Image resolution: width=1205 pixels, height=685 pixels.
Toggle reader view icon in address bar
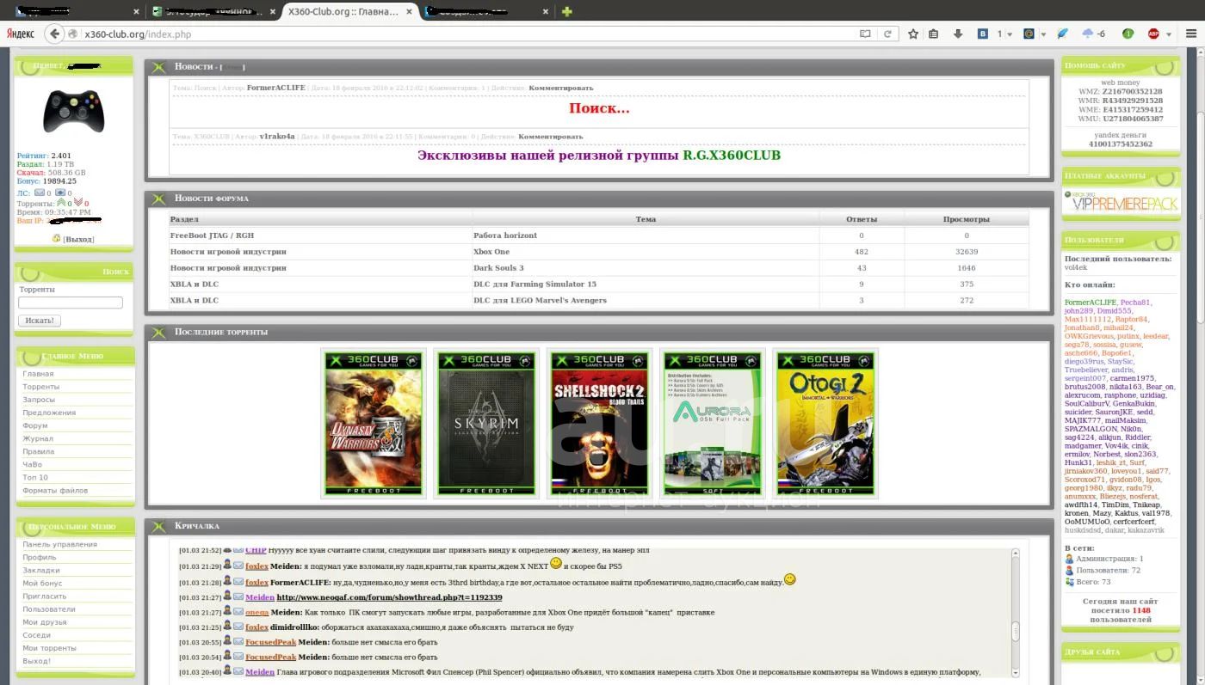pyautogui.click(x=865, y=34)
